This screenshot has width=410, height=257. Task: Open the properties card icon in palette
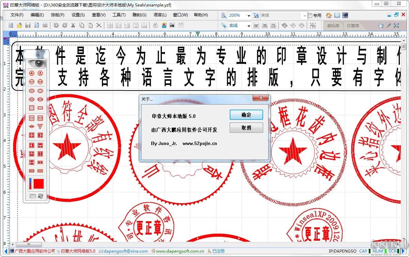(x=32, y=196)
